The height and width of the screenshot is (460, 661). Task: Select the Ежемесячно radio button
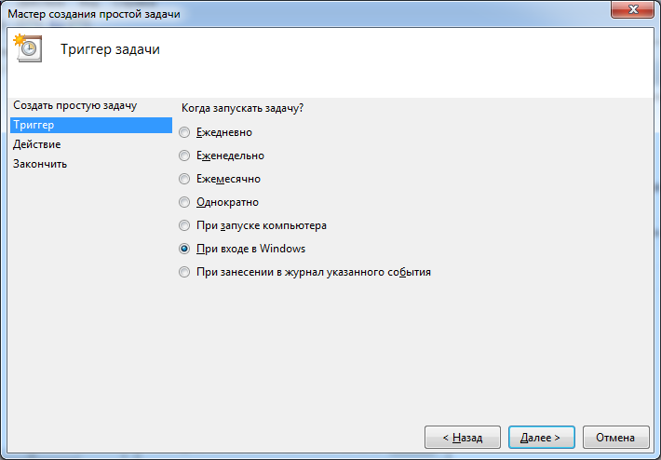pyautogui.click(x=185, y=179)
